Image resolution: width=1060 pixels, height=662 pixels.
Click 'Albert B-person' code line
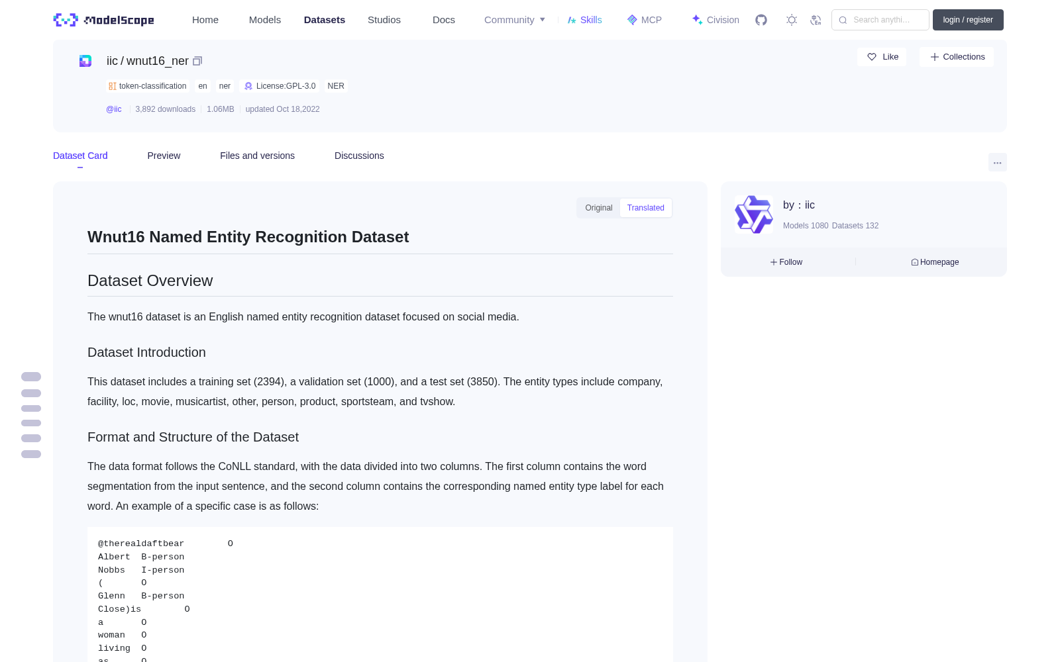(x=141, y=557)
